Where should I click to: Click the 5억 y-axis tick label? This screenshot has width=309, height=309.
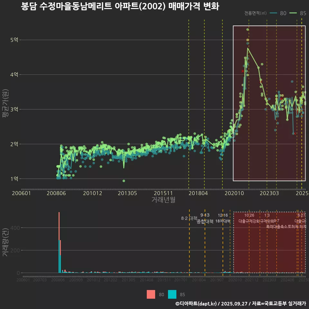14,40
